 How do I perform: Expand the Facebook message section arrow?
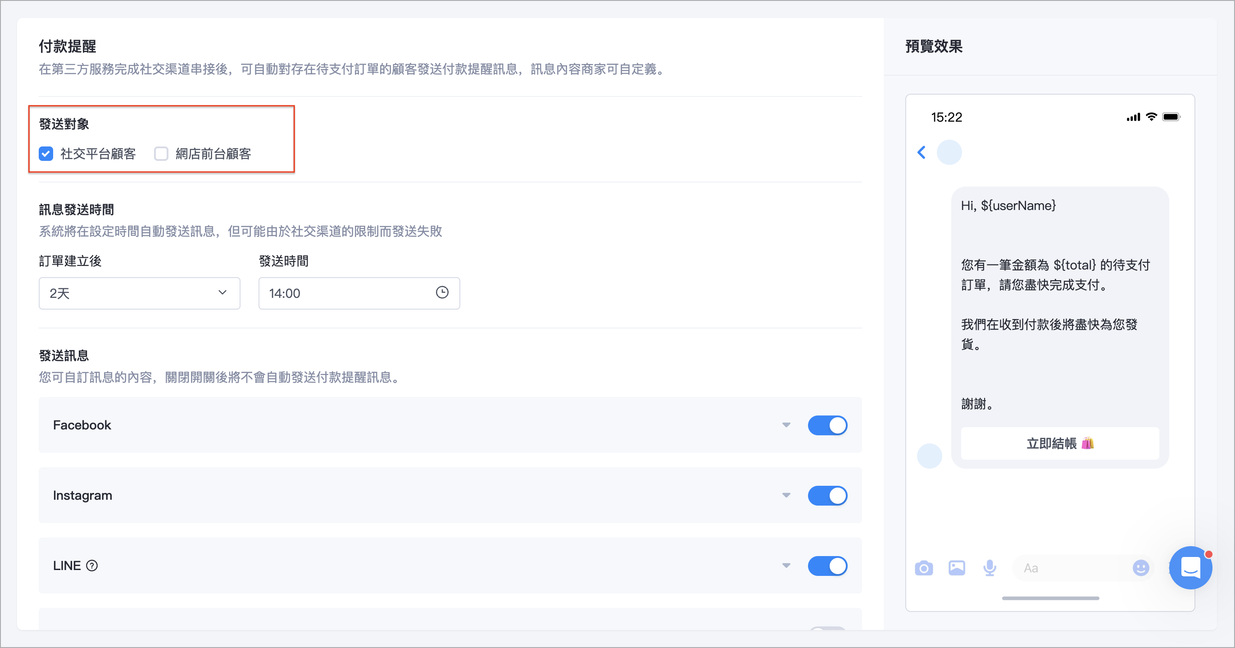coord(786,425)
